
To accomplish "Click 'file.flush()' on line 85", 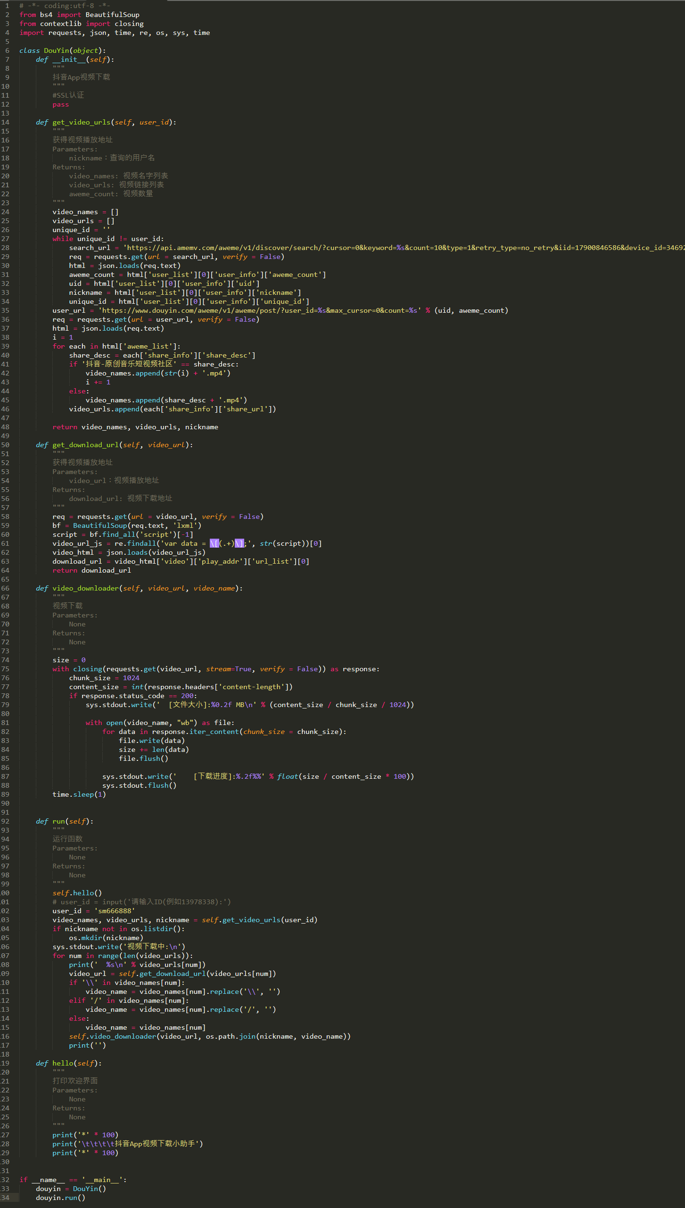I will 143,758.
